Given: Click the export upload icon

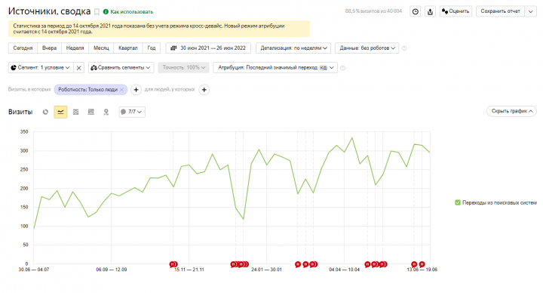Looking at the screenshot, I should coord(430,11).
